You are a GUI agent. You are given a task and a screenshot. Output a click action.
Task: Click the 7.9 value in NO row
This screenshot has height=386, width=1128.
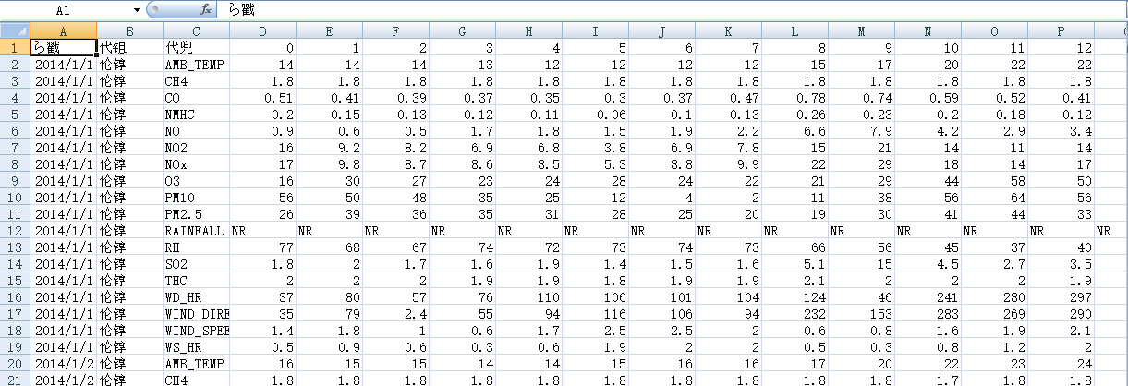click(x=861, y=131)
